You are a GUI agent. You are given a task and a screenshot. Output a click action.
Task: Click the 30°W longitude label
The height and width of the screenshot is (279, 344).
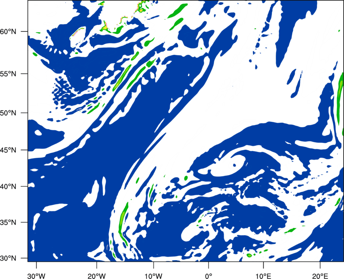37,276
